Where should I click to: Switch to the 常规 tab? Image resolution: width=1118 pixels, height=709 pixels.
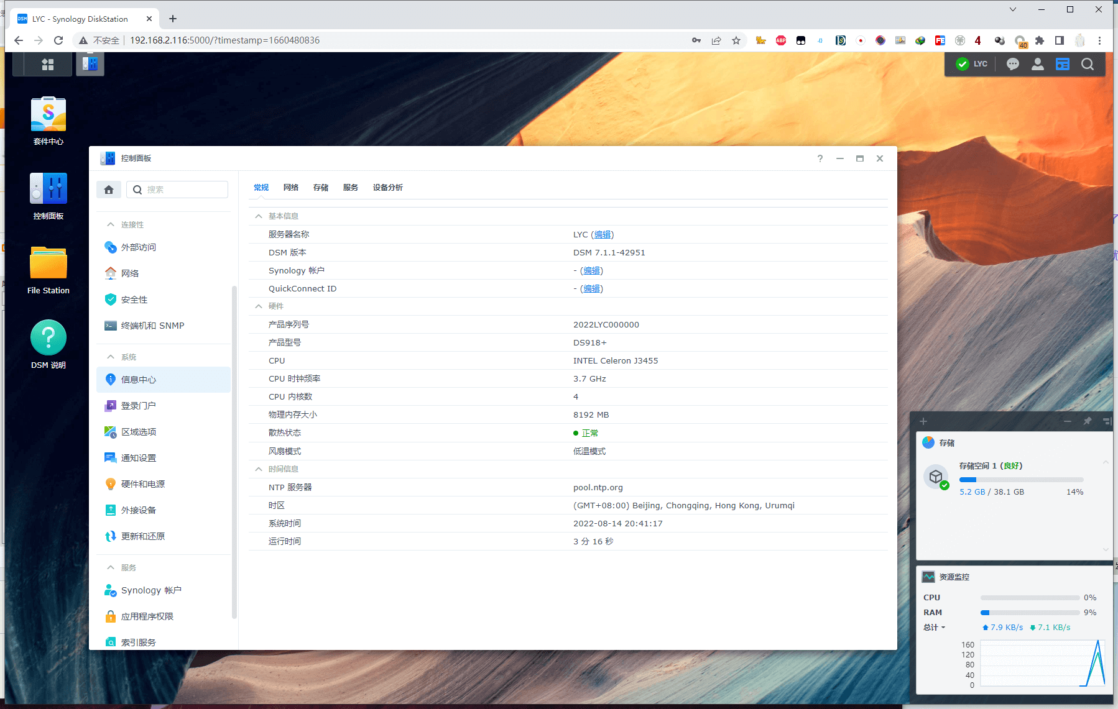pyautogui.click(x=261, y=188)
